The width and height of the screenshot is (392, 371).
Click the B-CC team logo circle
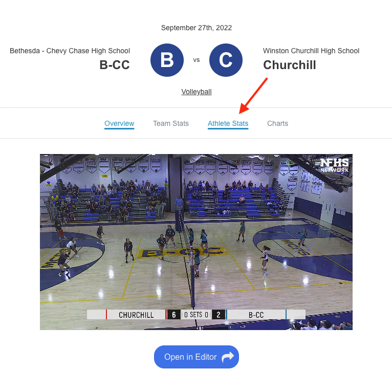(x=167, y=60)
